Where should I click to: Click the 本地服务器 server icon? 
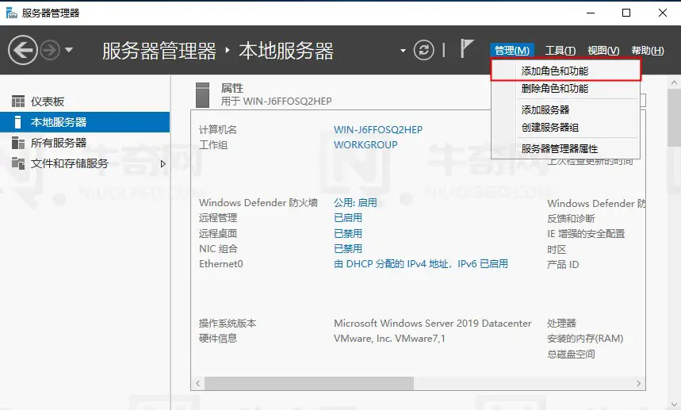[x=17, y=122]
